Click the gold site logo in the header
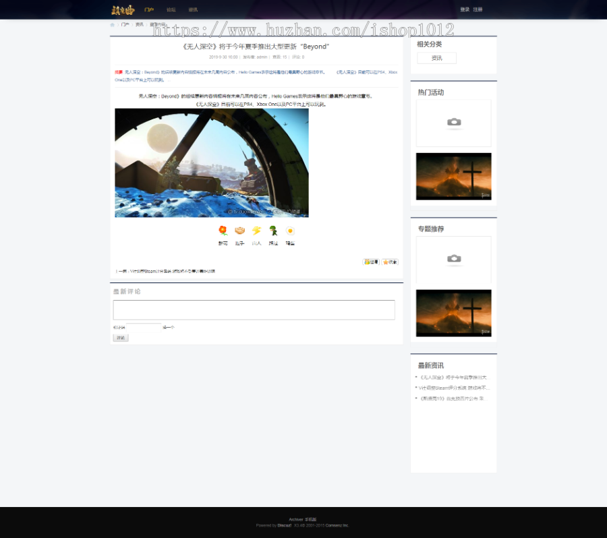Image resolution: width=607 pixels, height=538 pixels. tap(123, 9)
